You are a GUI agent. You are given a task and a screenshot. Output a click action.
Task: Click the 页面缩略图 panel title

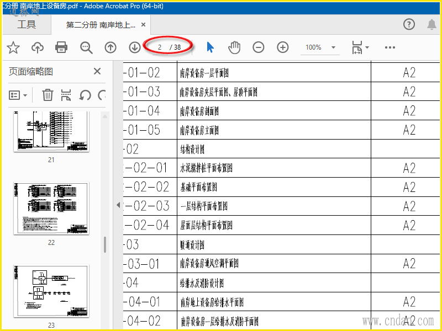[31, 72]
